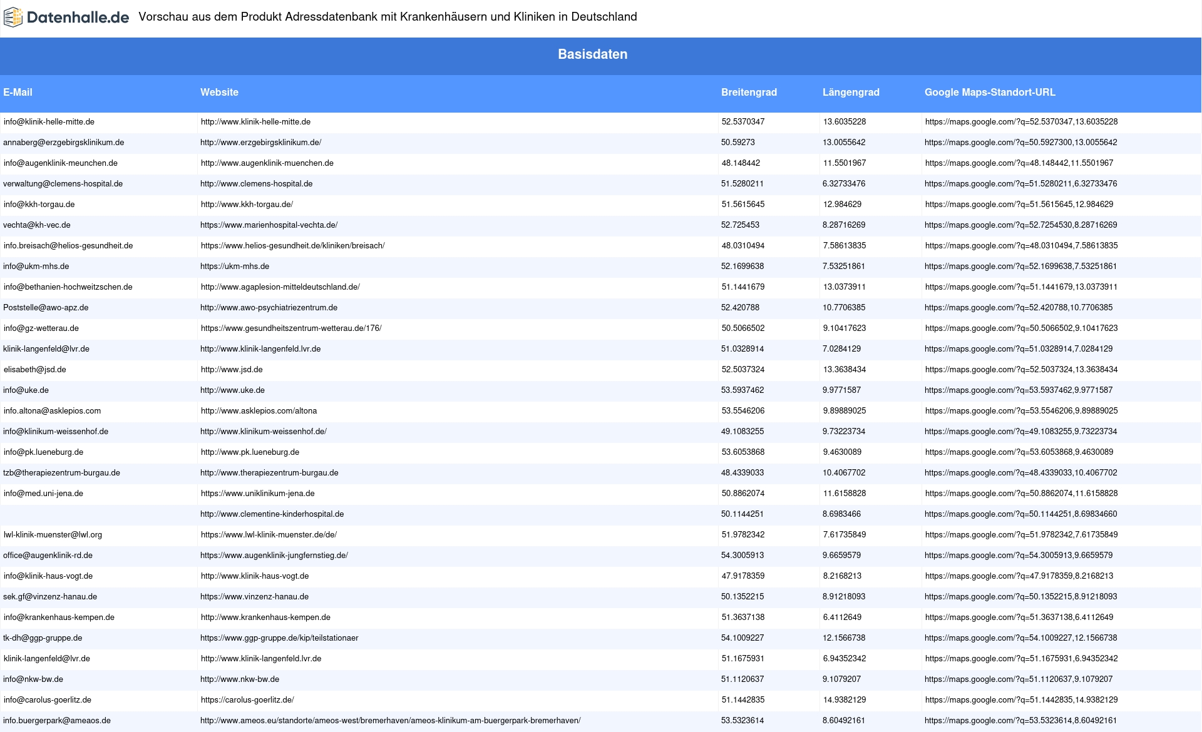Viewport: 1202px width, 732px height.
Task: Click info@kkh-torgau.de email
Action: click(39, 205)
